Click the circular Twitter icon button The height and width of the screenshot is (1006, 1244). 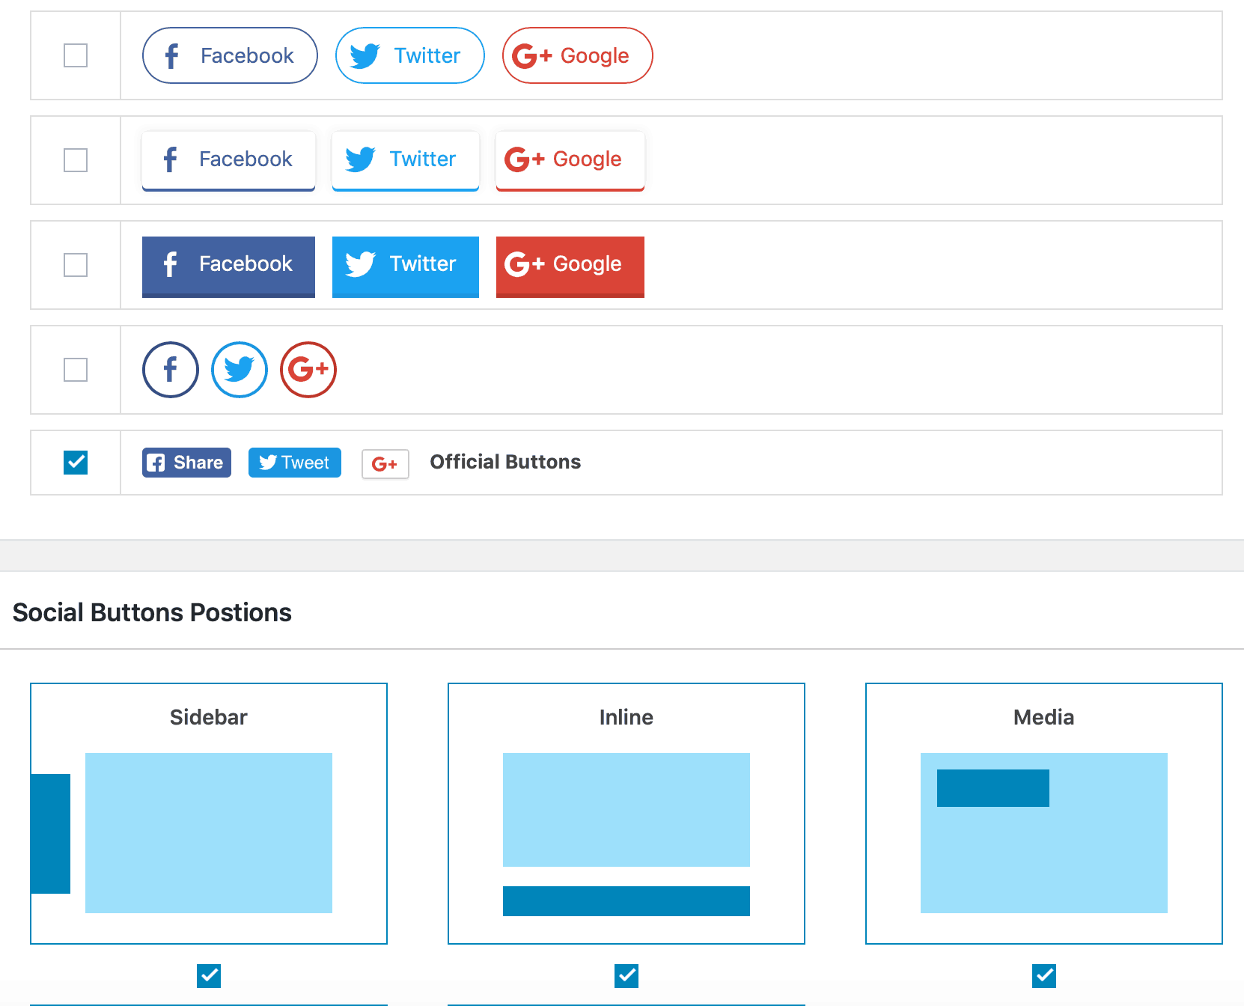coord(239,370)
